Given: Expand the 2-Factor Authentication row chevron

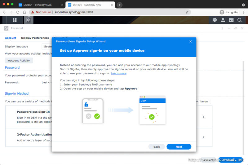Looking at the screenshot, I should [x=203, y=137].
